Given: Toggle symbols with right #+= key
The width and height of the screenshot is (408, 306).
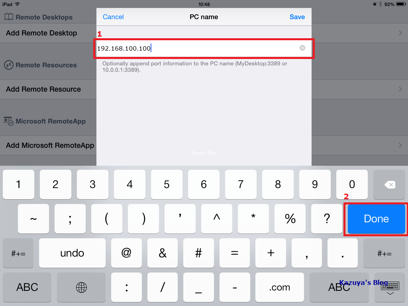Looking at the screenshot, I should click(x=384, y=253).
